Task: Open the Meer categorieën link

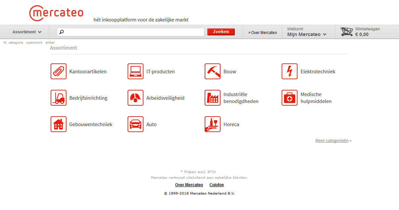Action: (332, 140)
